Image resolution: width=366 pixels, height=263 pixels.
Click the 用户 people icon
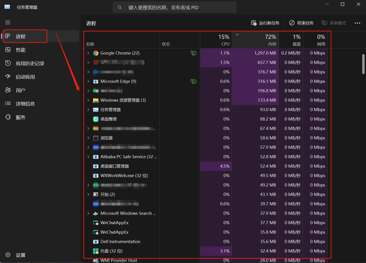pos(8,90)
